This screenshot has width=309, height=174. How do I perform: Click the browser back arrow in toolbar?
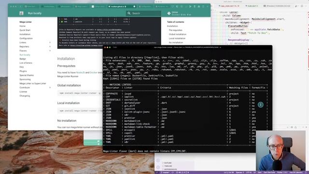pos(20,6)
